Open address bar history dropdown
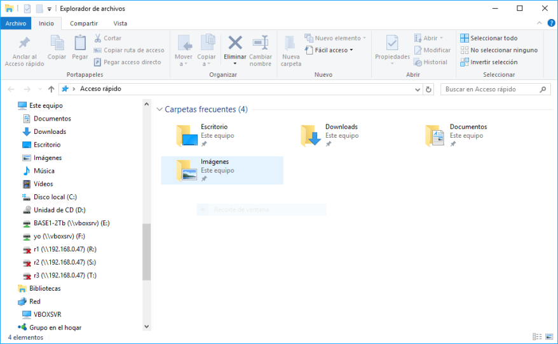558x344 pixels. tap(418, 89)
